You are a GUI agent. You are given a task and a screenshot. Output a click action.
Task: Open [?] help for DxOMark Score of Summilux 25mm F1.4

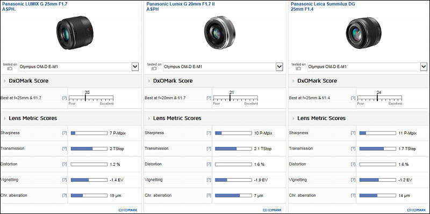353,98
